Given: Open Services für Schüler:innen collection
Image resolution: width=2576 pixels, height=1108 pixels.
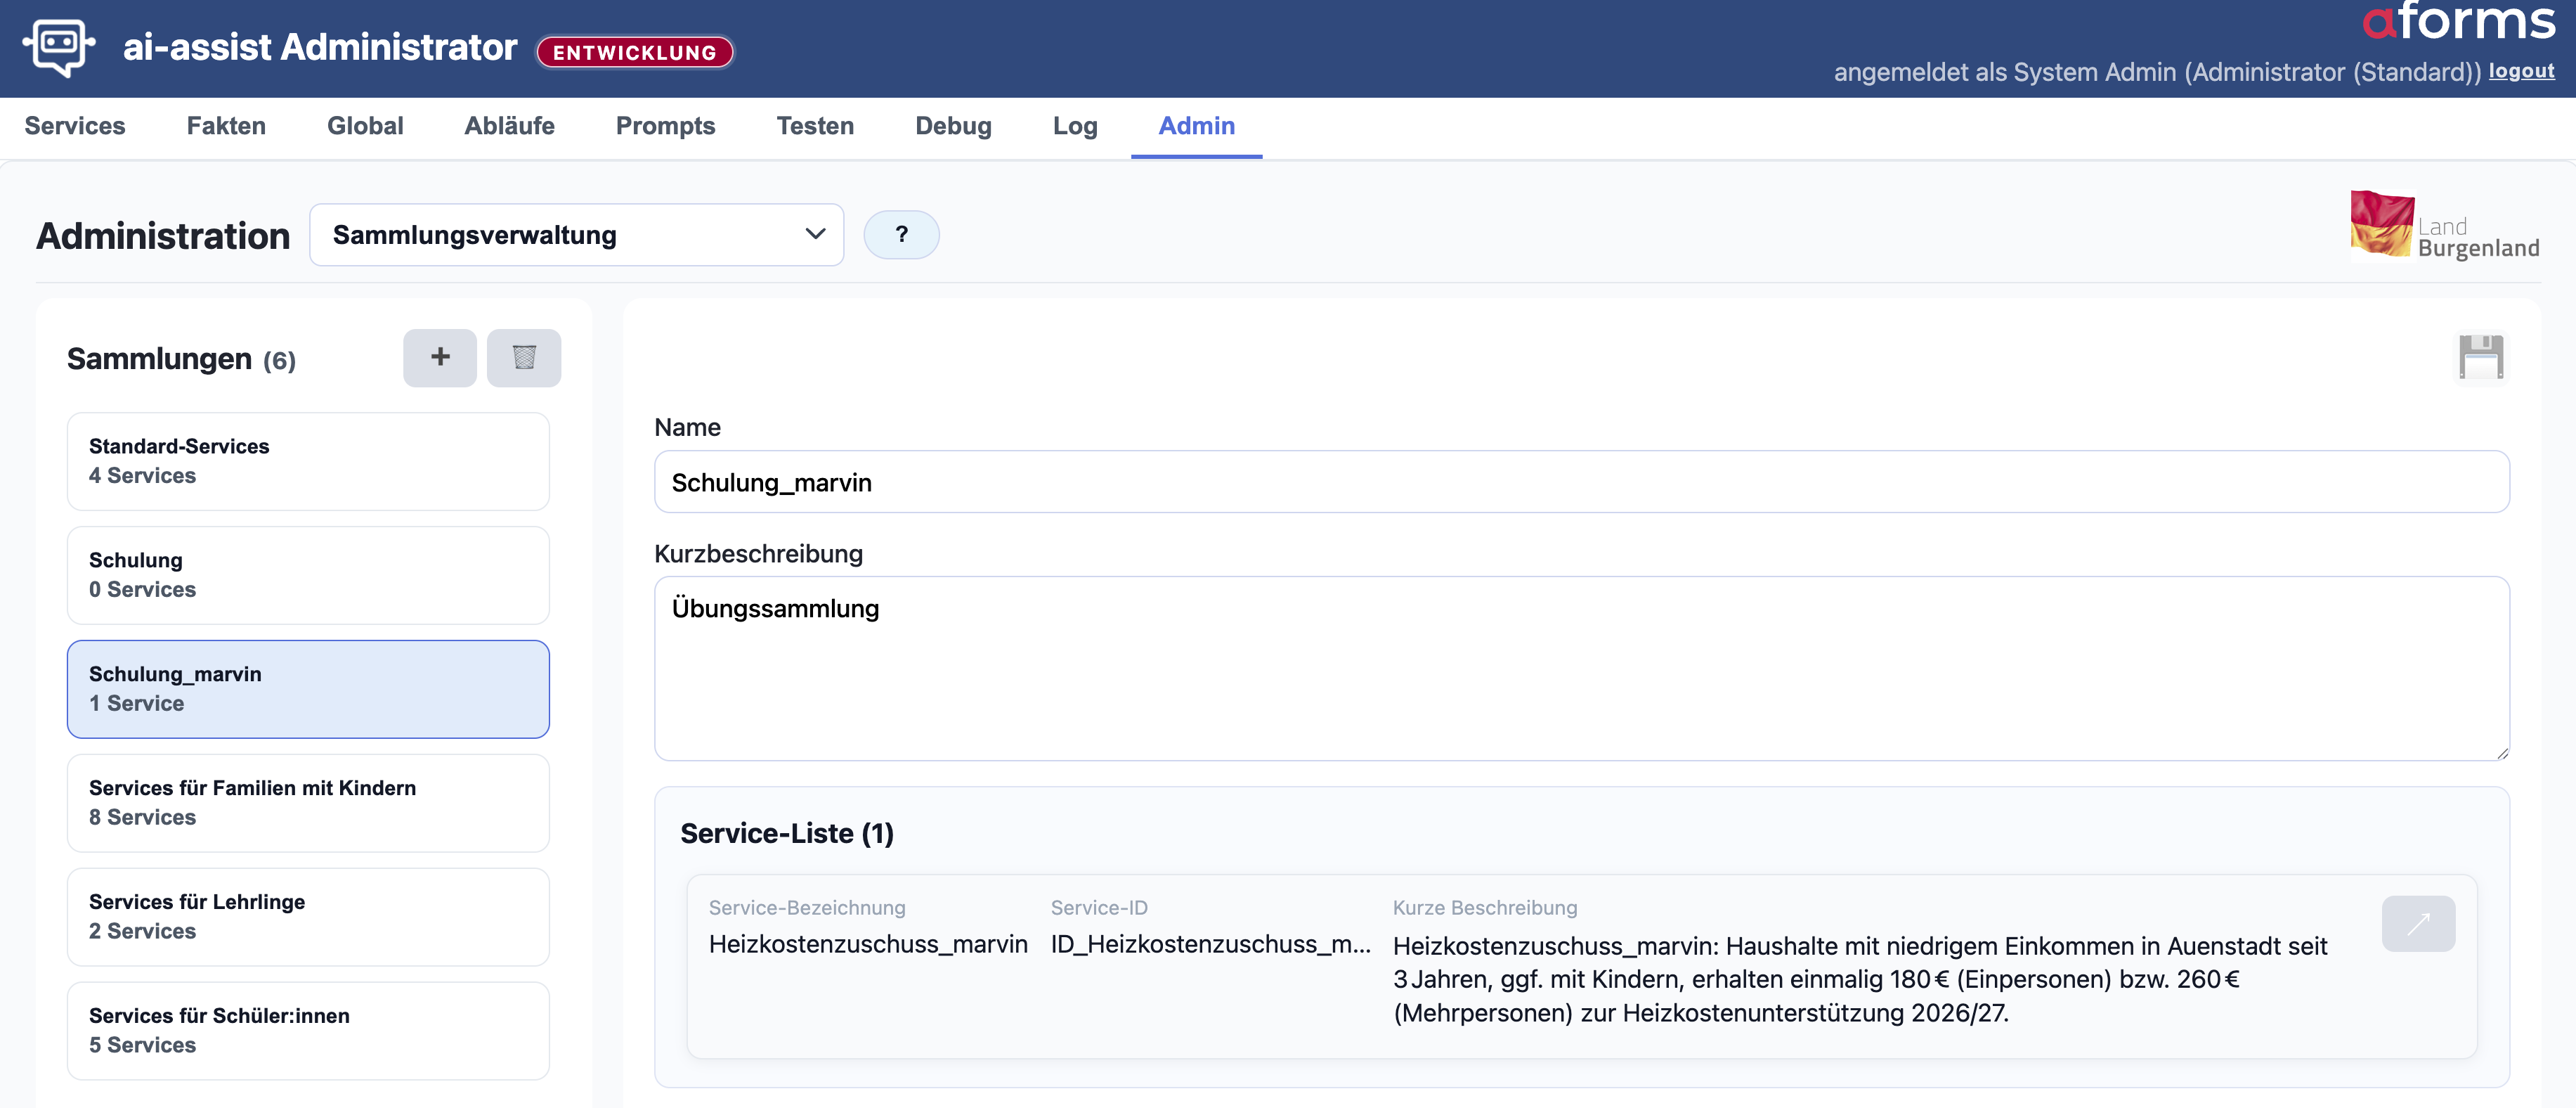Looking at the screenshot, I should point(308,1031).
